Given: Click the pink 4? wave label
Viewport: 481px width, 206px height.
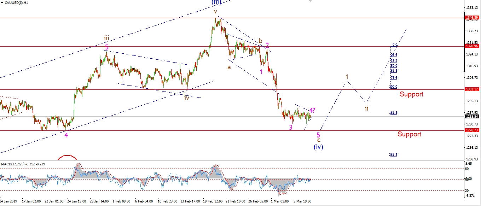Looking at the screenshot, I should click(312, 110).
